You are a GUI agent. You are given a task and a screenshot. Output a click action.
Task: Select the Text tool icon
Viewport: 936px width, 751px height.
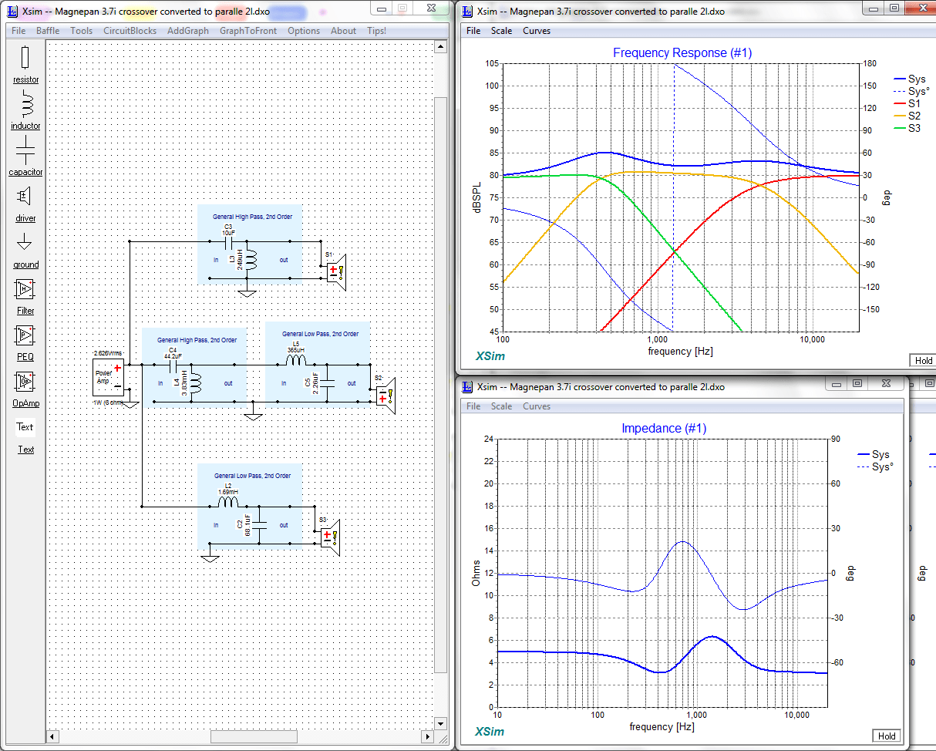(x=25, y=427)
